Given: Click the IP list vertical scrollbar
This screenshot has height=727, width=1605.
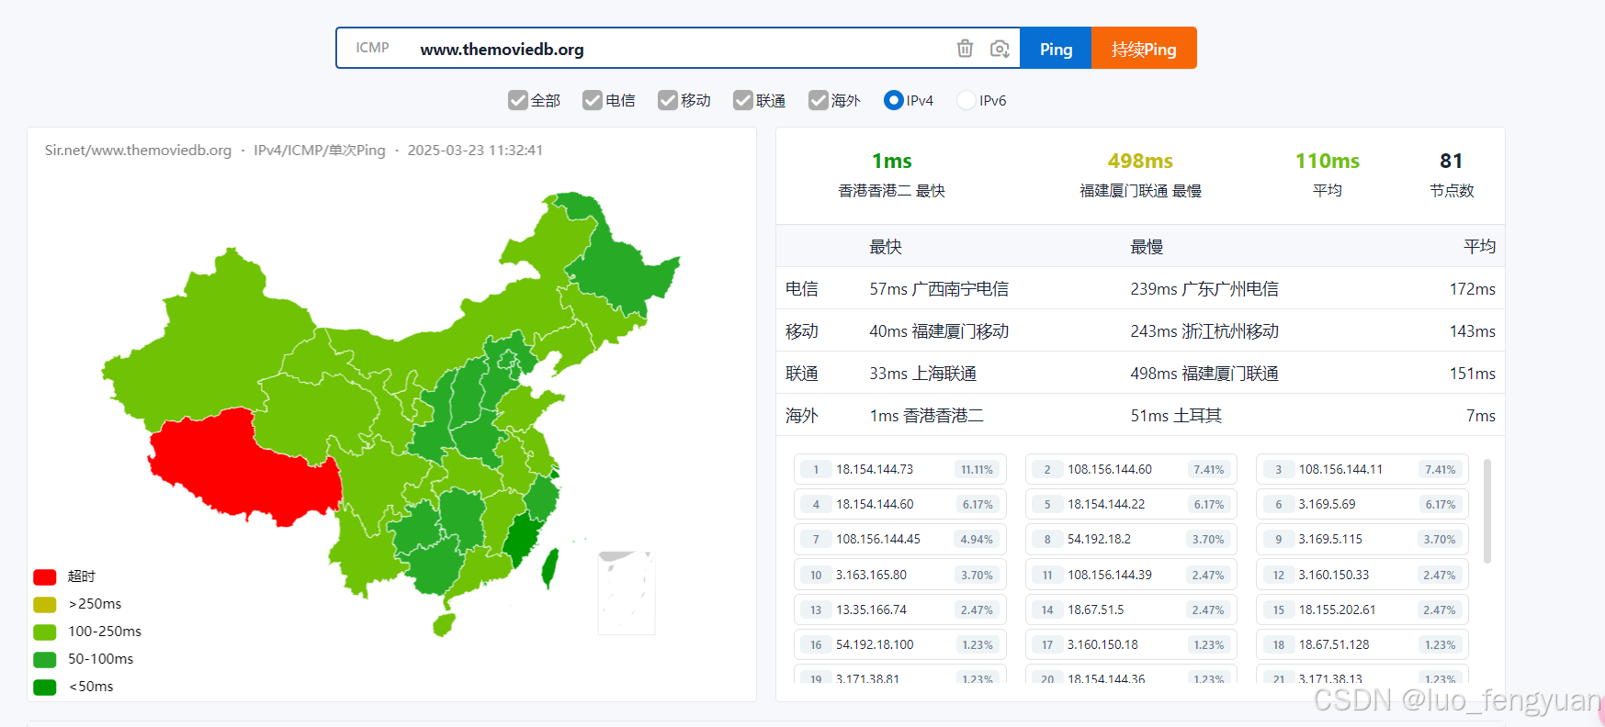Looking at the screenshot, I should 1487,511.
